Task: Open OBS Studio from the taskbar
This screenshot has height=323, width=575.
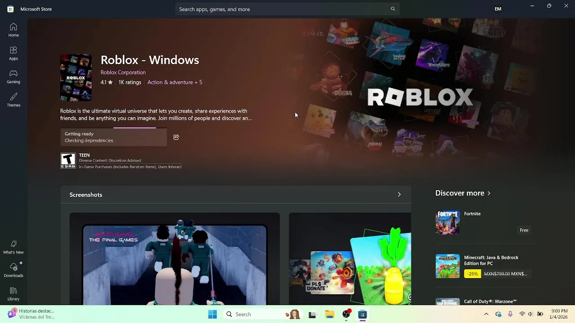Action: pyautogui.click(x=346, y=314)
